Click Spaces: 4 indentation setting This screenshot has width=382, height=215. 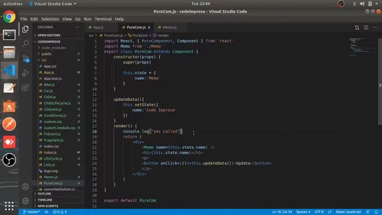point(303,212)
